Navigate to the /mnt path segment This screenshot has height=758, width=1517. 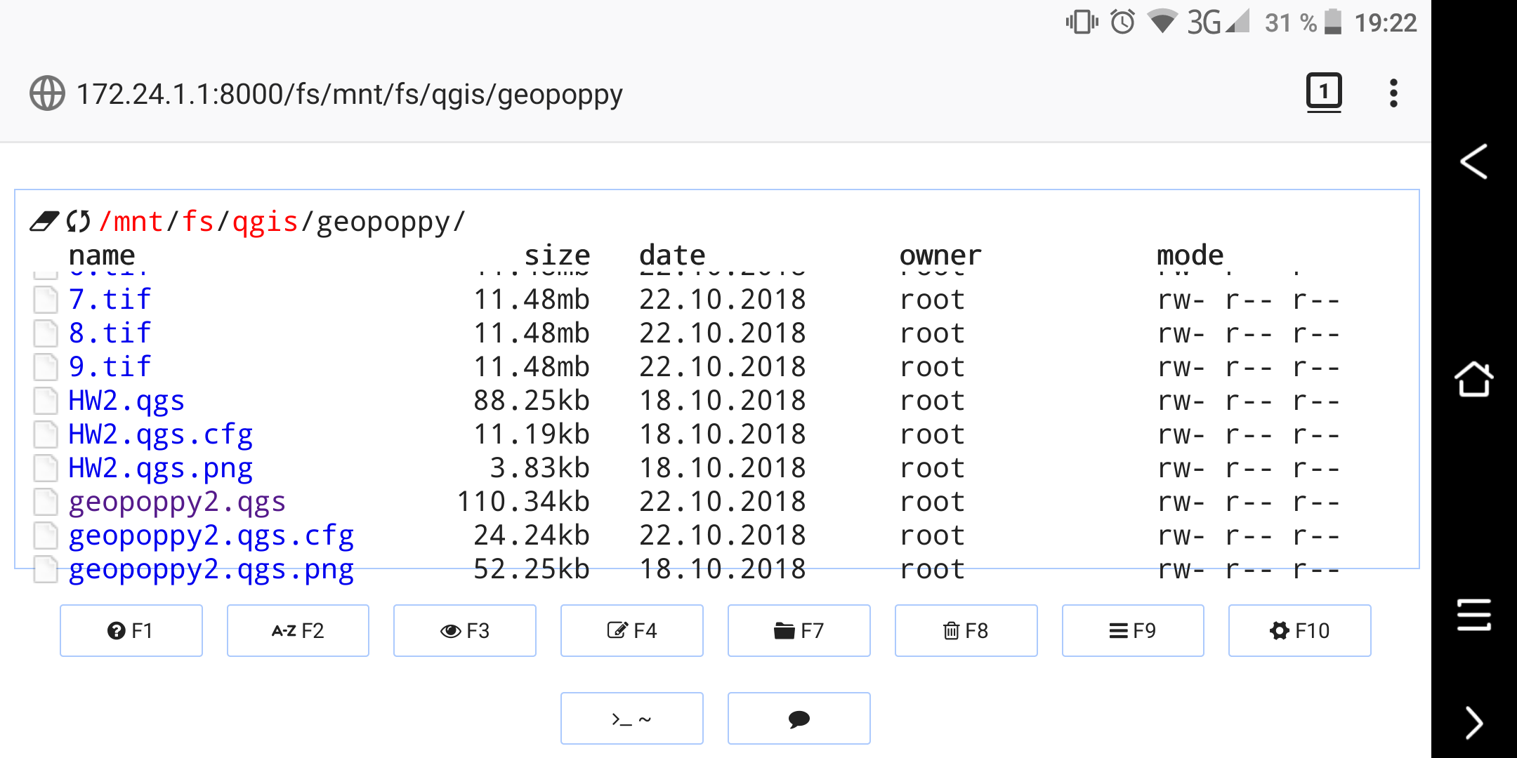(x=131, y=222)
